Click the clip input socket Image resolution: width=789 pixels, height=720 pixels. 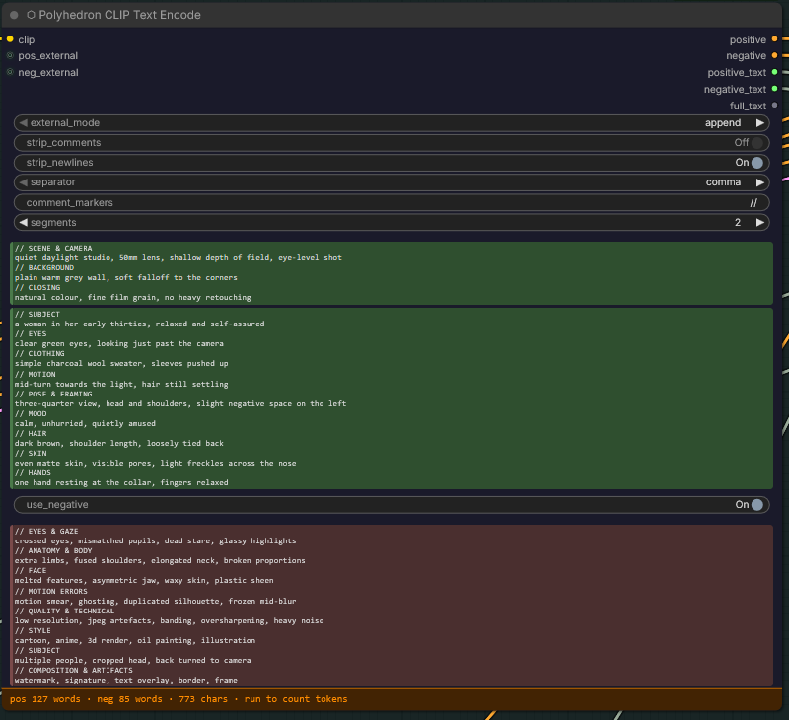tap(10, 39)
